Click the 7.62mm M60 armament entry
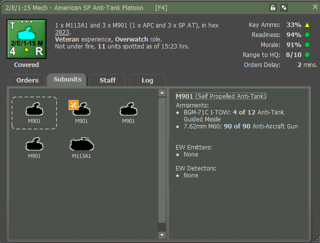The image size is (320, 243). [240, 126]
